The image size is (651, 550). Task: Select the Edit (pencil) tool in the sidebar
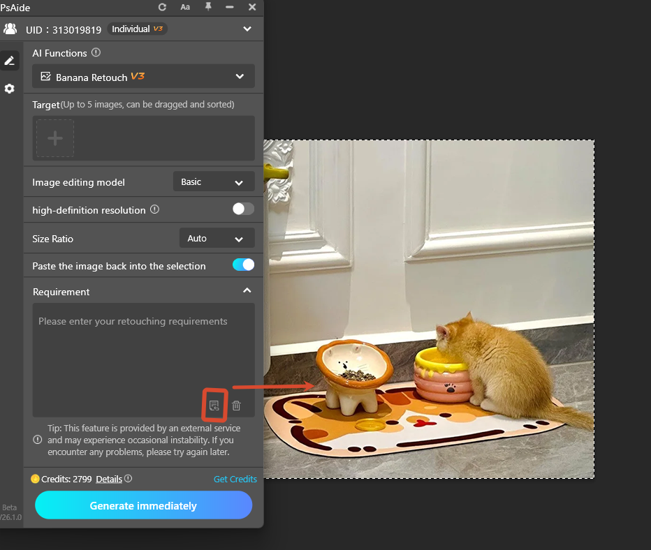(x=10, y=61)
